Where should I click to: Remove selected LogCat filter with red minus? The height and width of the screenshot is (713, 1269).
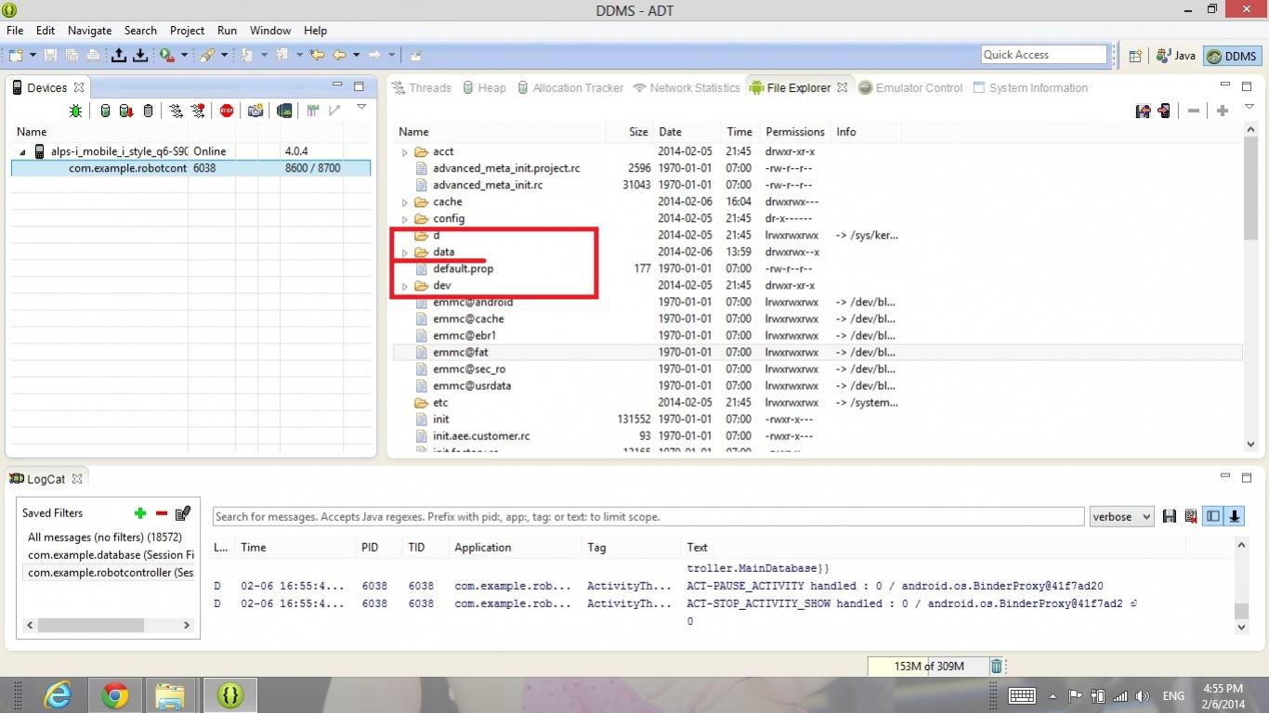(x=162, y=512)
